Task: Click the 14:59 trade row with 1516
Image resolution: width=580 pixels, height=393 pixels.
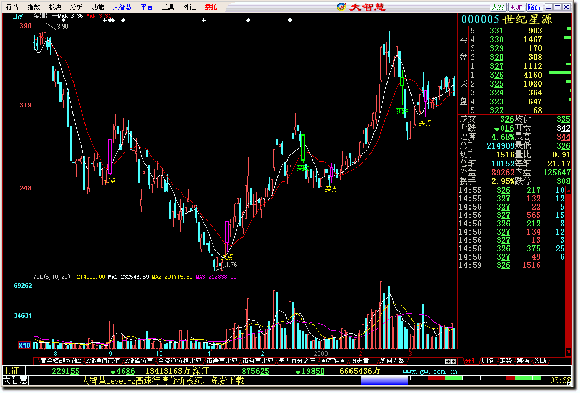Action: (512, 265)
